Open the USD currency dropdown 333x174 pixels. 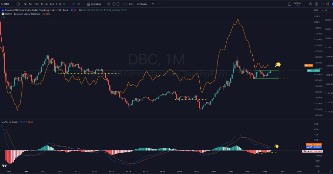click(318, 10)
